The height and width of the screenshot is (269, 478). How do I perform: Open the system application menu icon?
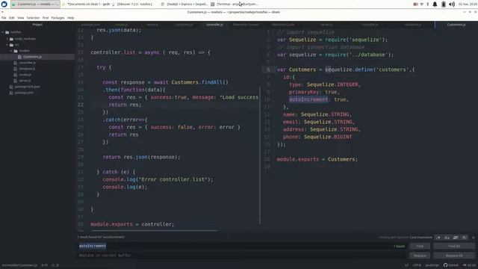pos(4,4)
